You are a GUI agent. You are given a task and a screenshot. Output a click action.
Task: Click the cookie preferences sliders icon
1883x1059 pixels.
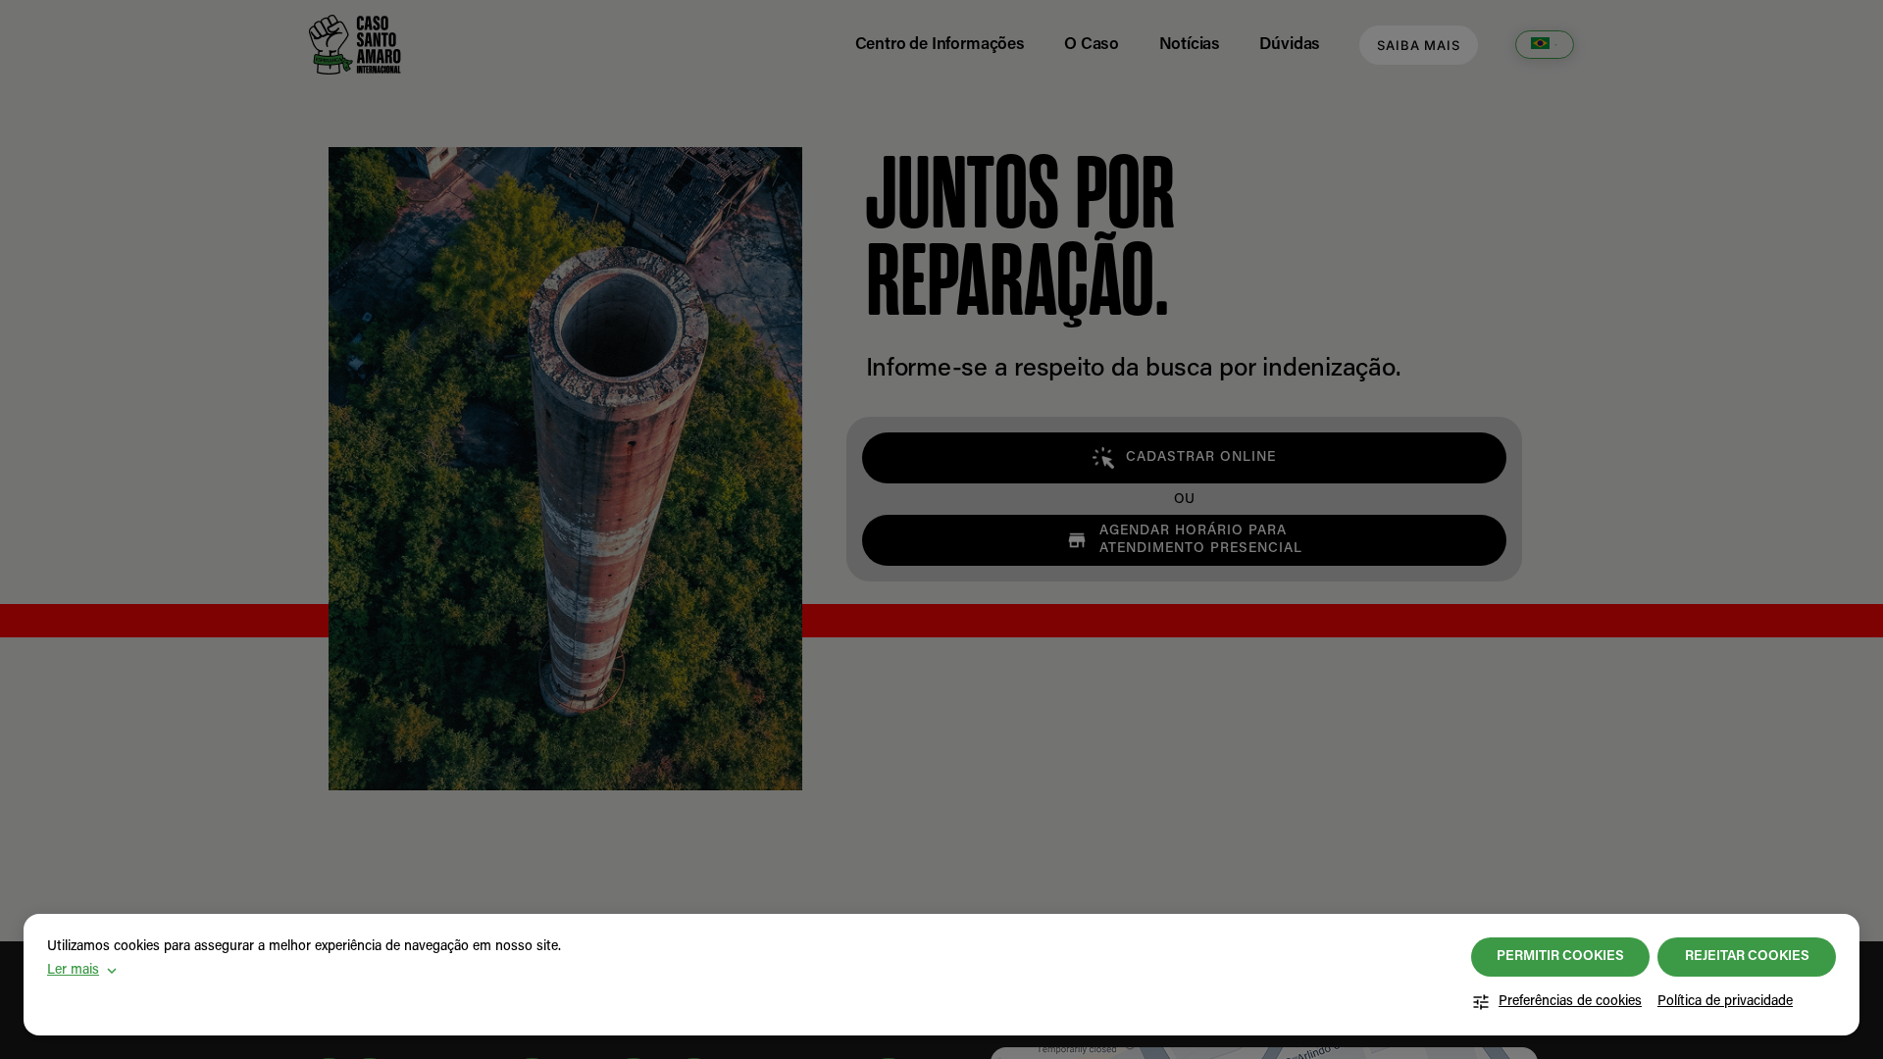tap(1481, 1002)
